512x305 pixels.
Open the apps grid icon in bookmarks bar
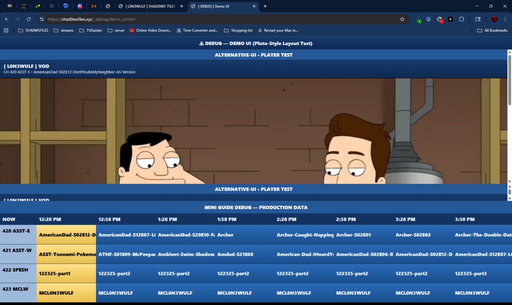(x=6, y=30)
